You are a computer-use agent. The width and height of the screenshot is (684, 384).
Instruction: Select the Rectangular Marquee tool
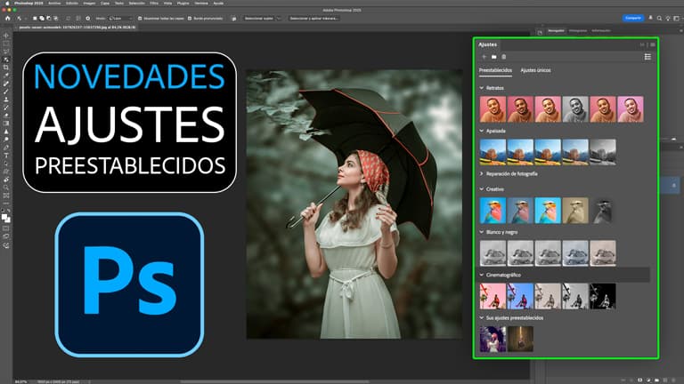tap(6, 43)
